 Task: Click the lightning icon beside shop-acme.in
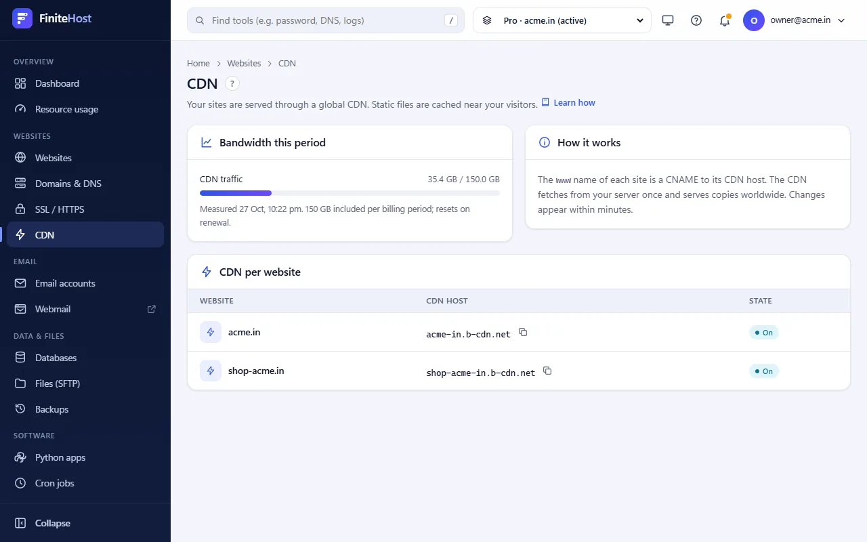[x=211, y=371]
